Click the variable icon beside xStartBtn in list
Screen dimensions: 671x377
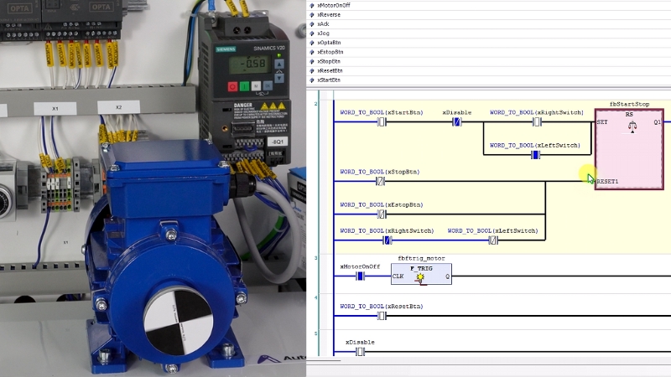(312, 80)
